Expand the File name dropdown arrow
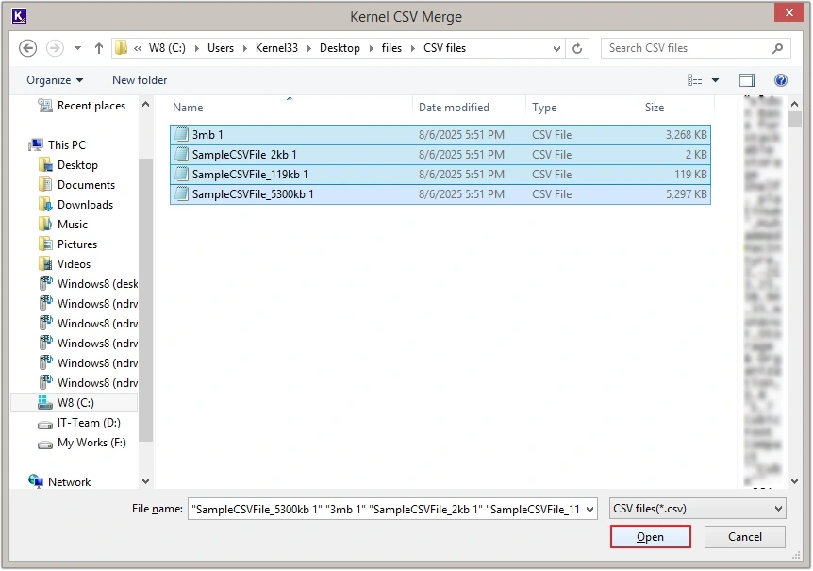Viewport: 813px width, 571px height. [589, 510]
